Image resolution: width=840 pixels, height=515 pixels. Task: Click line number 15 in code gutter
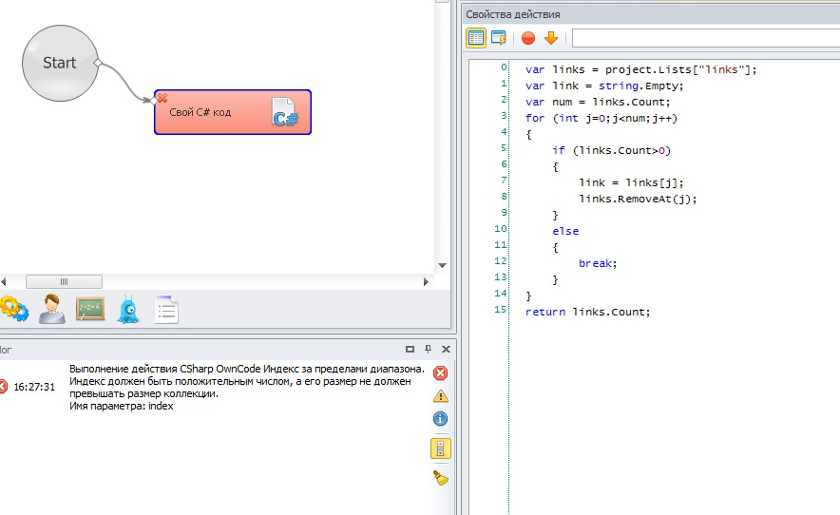pos(501,309)
